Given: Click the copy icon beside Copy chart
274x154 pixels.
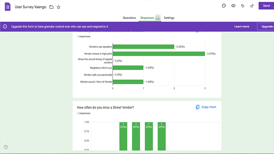Looking at the screenshot, I should tap(198, 107).
